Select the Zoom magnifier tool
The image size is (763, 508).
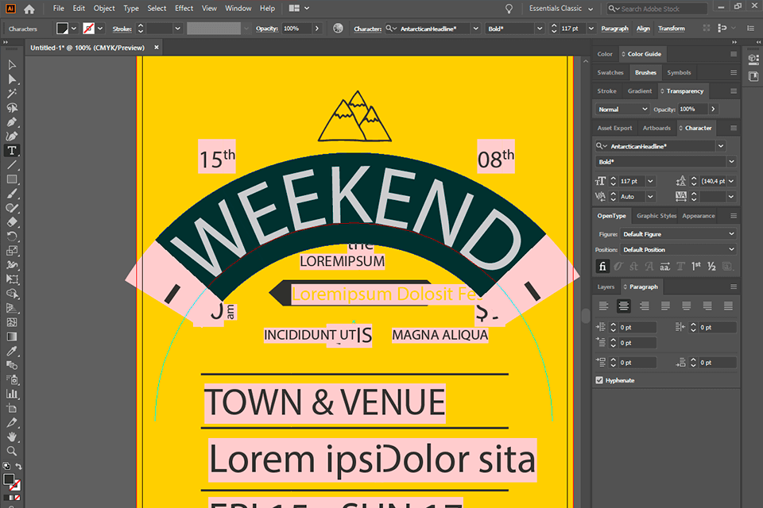(x=12, y=451)
